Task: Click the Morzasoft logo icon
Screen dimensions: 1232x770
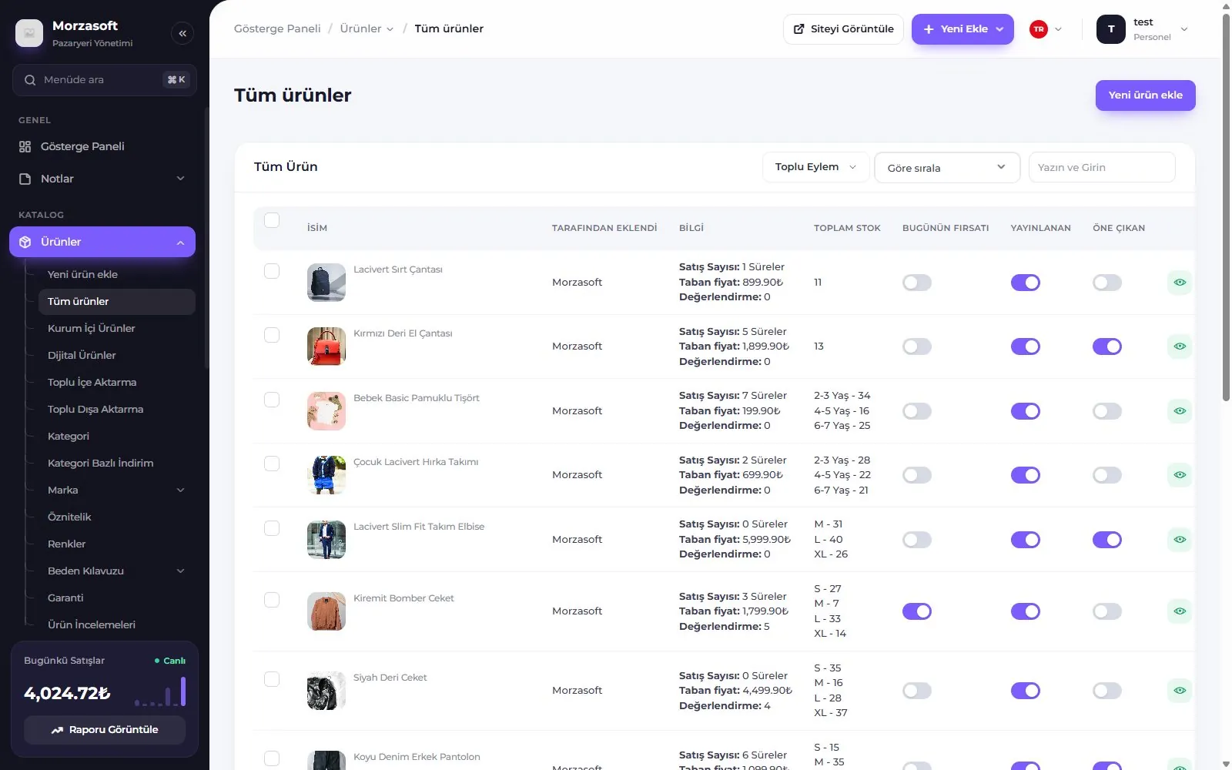Action: (x=29, y=33)
